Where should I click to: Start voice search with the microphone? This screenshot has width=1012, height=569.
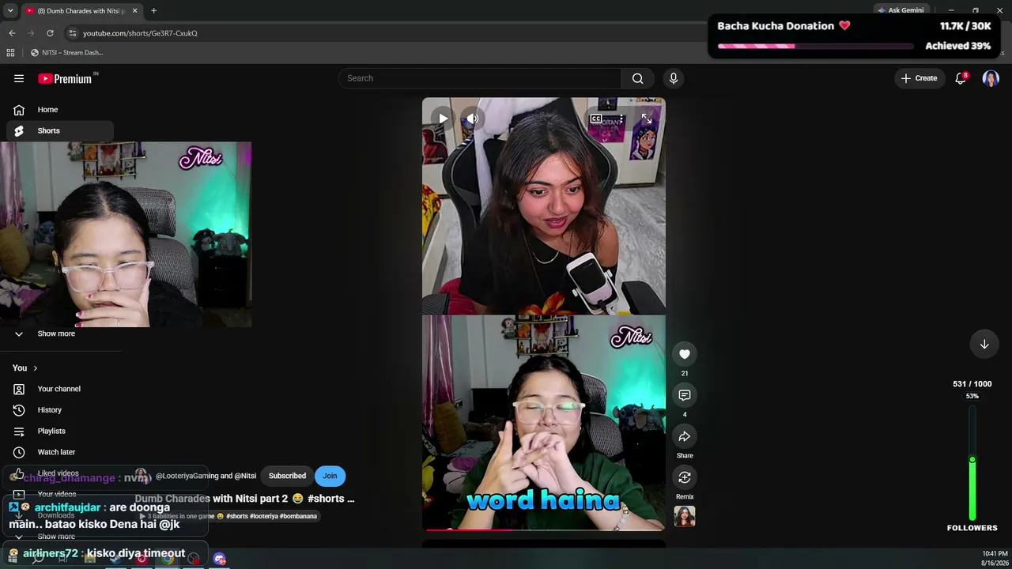[x=674, y=78]
